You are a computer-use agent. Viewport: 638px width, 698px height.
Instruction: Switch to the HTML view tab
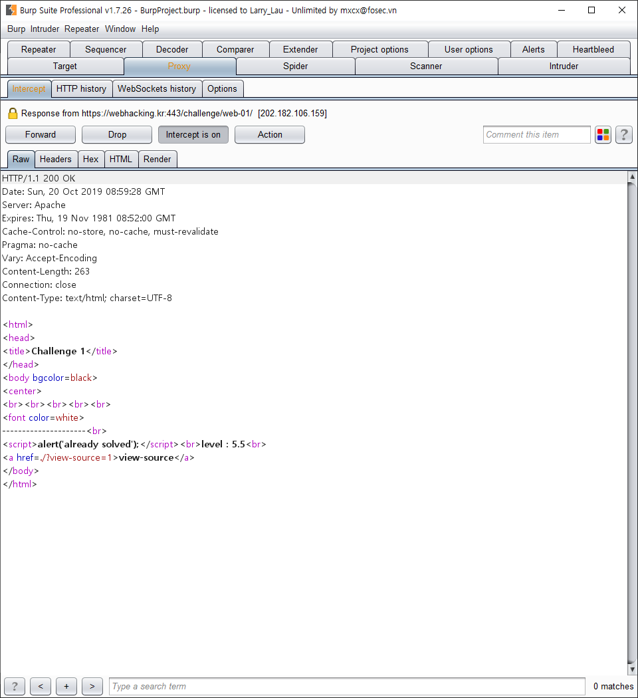coord(120,160)
